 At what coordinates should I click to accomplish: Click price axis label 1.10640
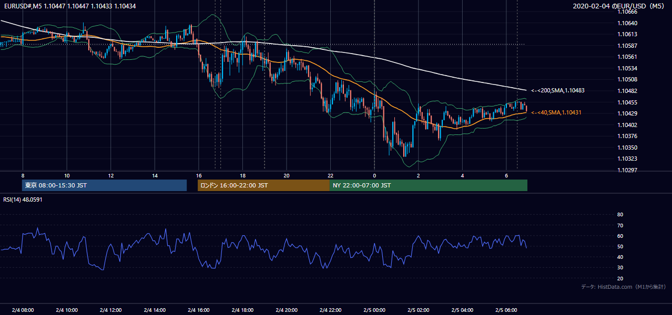pyautogui.click(x=628, y=23)
